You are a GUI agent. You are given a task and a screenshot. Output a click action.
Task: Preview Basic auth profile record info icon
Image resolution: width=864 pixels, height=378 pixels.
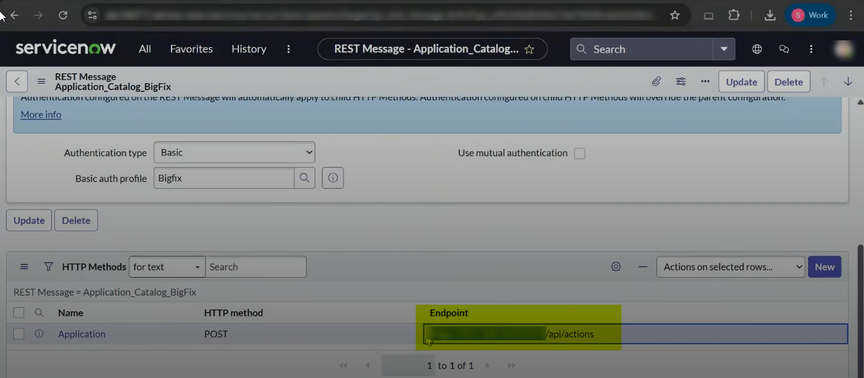(333, 178)
